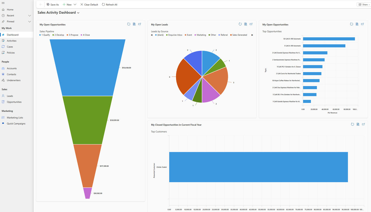Viewport: 371px width, 212px height.
Task: Toggle the 1-Qualify legend entry
Action: 45,35
